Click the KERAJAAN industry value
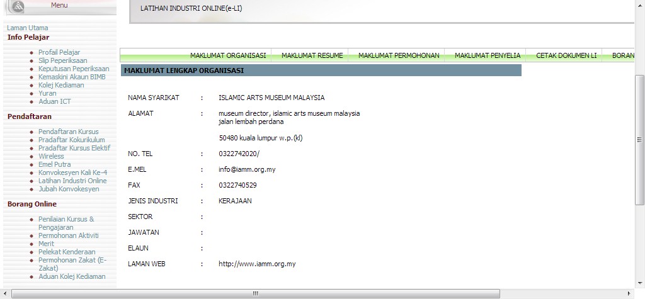The width and height of the screenshot is (645, 299). (x=236, y=201)
